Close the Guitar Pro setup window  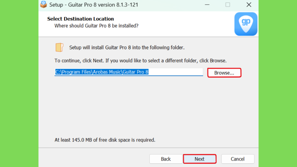point(249,5)
